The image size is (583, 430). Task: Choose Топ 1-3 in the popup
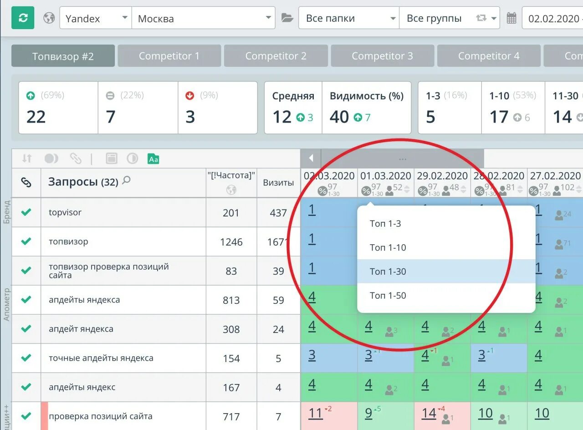point(446,224)
